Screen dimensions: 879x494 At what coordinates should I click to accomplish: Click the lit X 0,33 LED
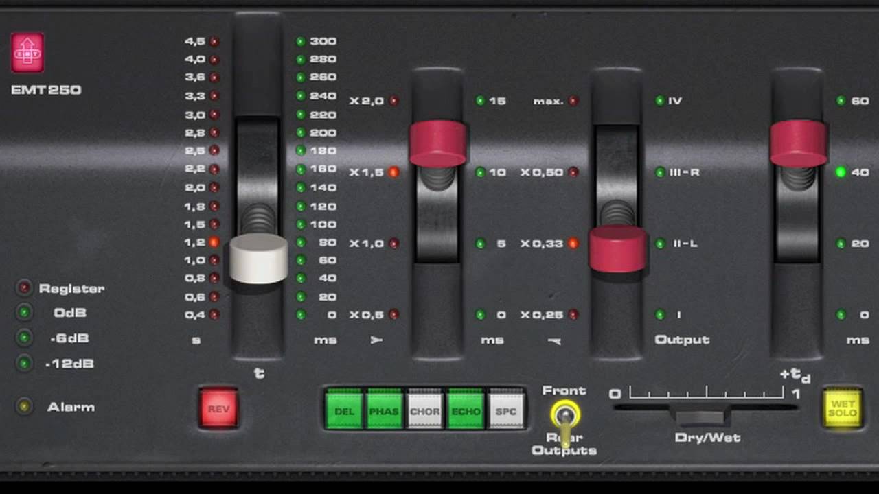[x=573, y=244]
